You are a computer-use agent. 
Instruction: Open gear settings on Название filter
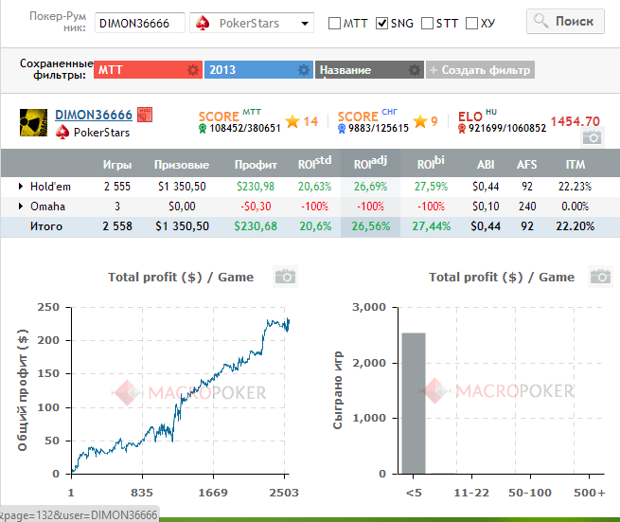tap(415, 70)
